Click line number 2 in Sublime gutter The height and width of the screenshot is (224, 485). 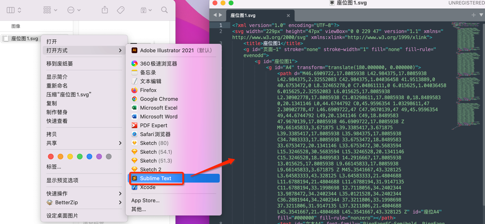coord(220,31)
